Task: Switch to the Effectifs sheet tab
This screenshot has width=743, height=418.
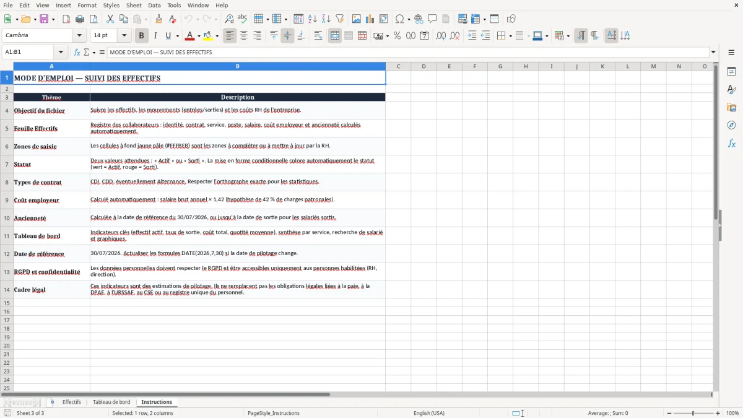Action: pyautogui.click(x=72, y=402)
